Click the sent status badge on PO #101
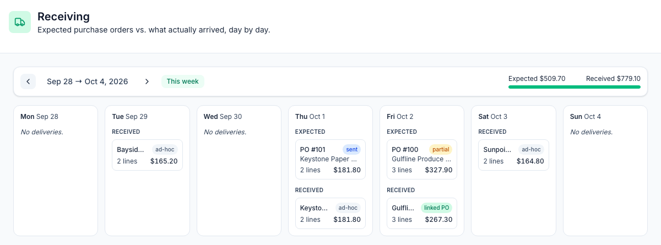This screenshot has height=245, width=661. point(351,149)
